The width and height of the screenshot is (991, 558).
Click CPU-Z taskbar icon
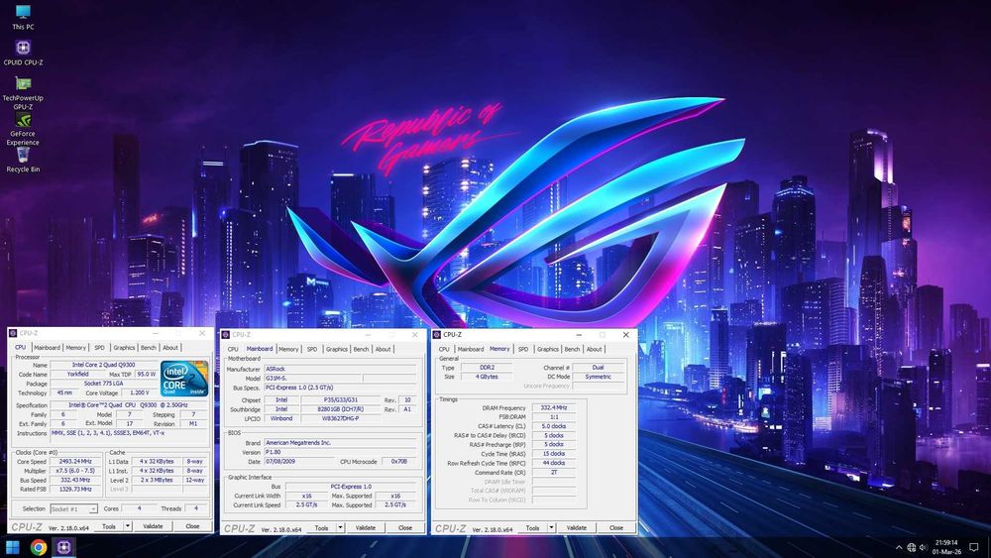[63, 547]
